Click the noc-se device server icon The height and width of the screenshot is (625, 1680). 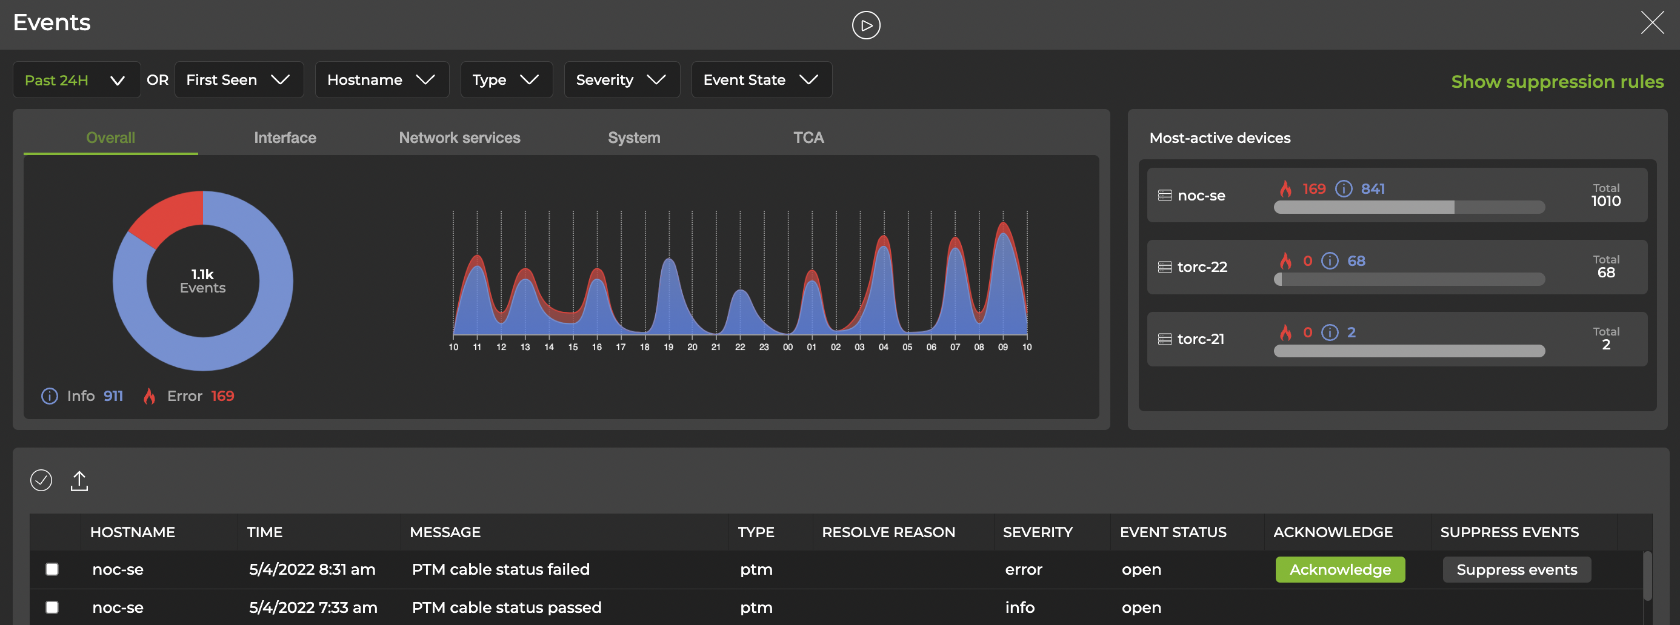(1165, 196)
